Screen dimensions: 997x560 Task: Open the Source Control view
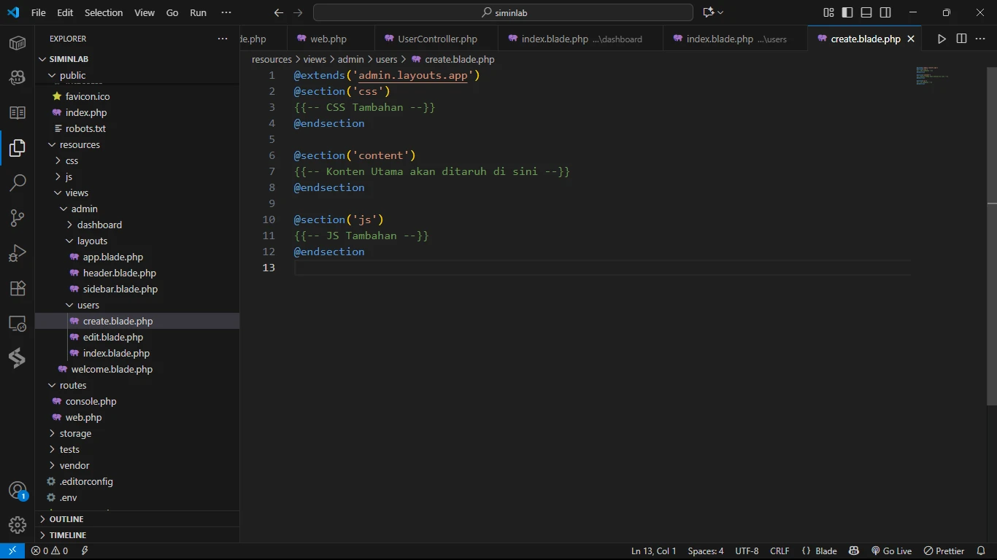click(18, 217)
